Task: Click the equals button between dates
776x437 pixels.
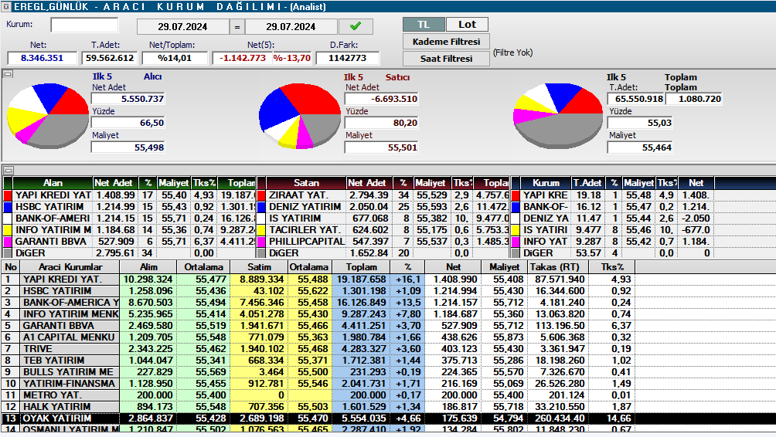Action: 237,27
